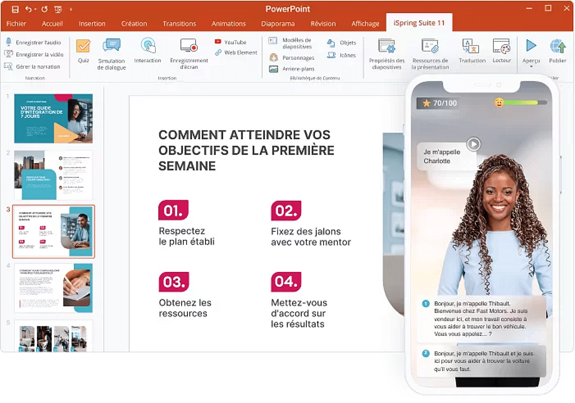Screen dimensions: 575x403
Task: Start Enregistrement d'écran
Action: (x=189, y=53)
